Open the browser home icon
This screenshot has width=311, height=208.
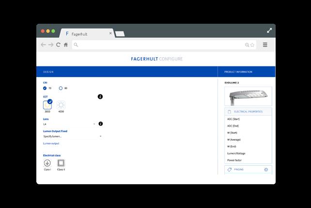pyautogui.click(x=66, y=45)
